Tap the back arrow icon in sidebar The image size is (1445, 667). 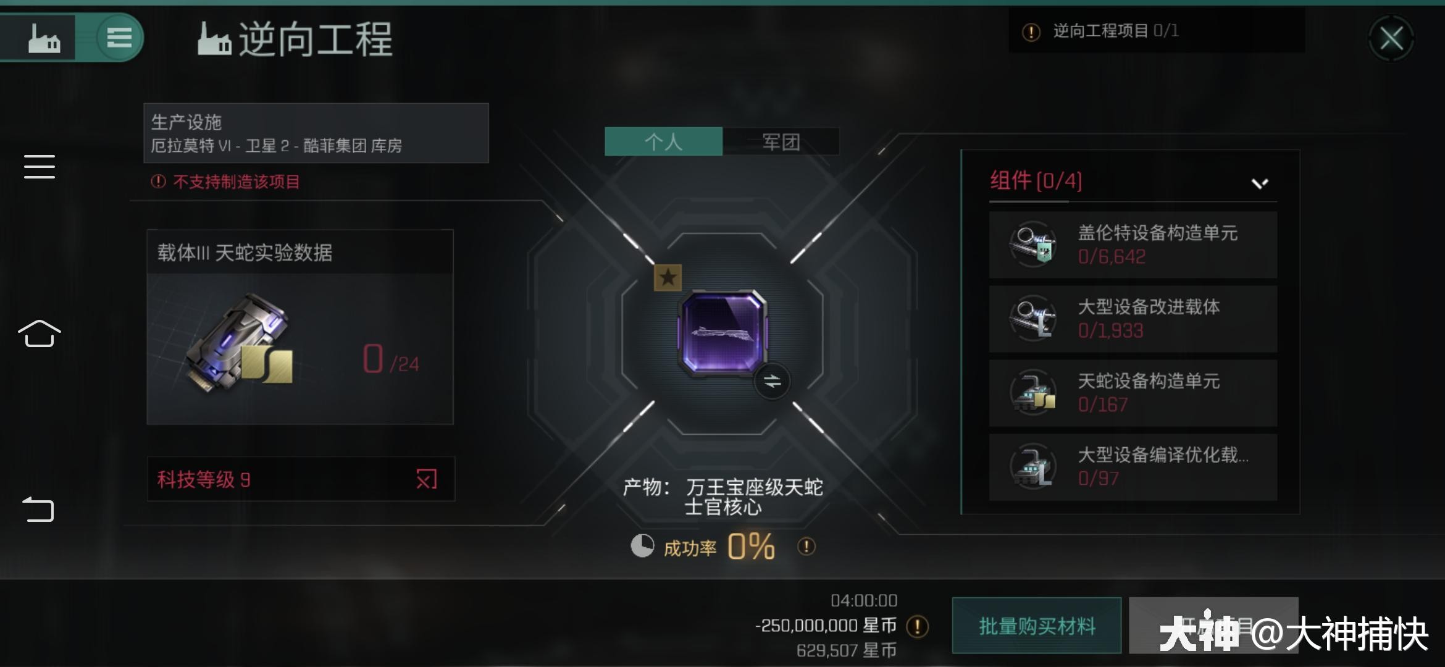[38, 510]
